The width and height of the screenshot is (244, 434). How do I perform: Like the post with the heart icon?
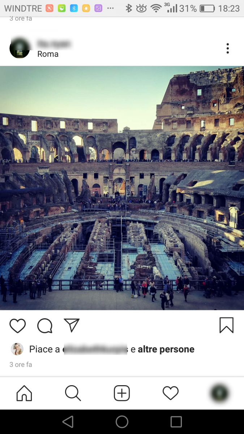point(17,325)
